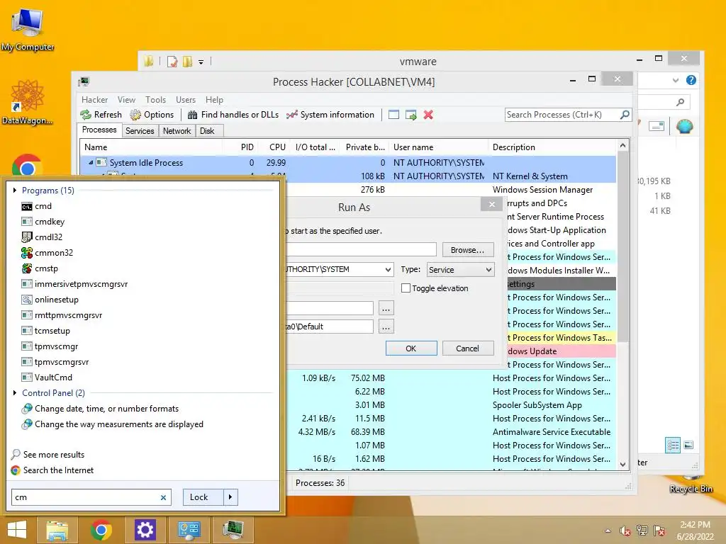Open Chrome from the taskbar

[x=101, y=530]
